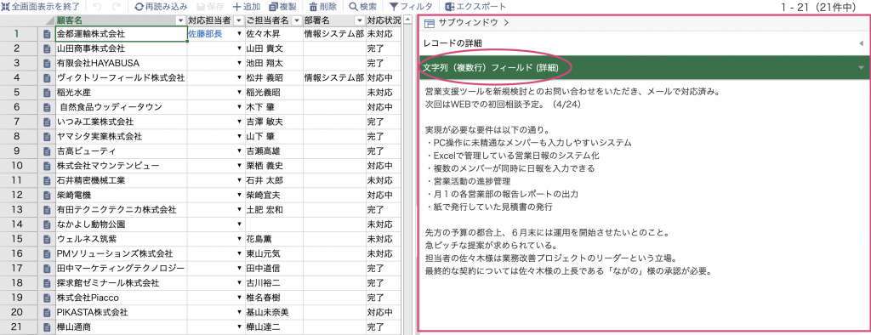Open record detail icon for 株式会社Piacco
This screenshot has height=335, width=871.
click(48, 298)
